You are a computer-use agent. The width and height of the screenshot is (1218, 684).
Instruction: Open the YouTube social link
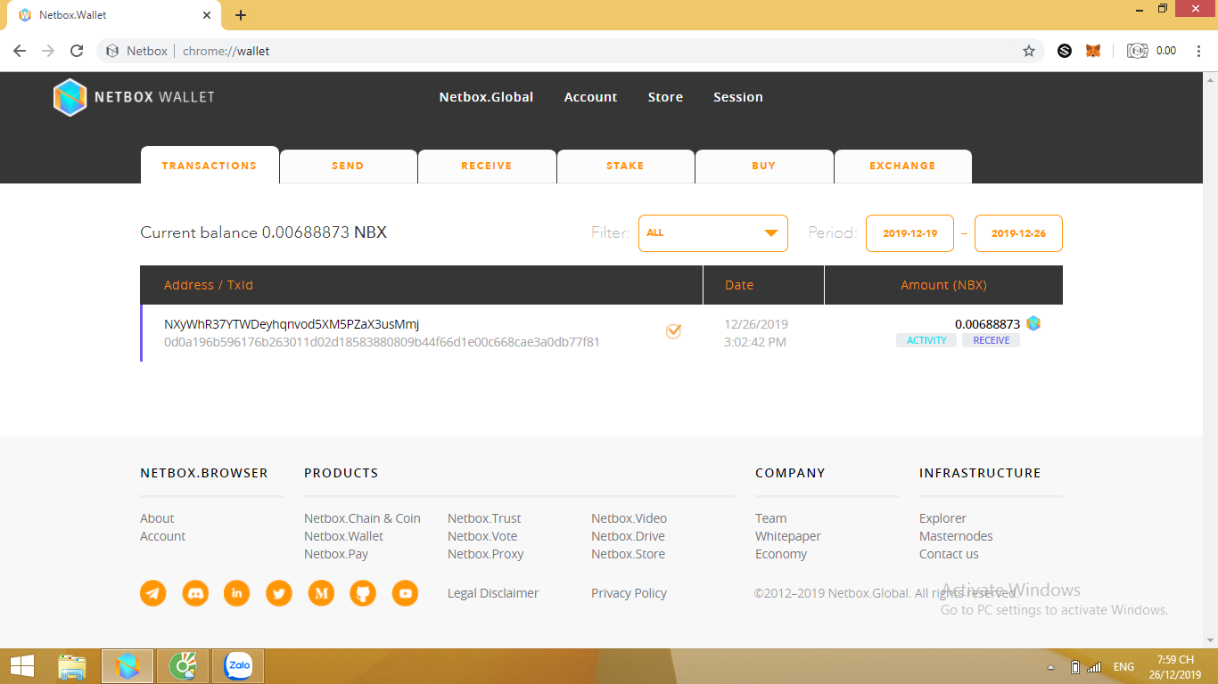tap(405, 593)
